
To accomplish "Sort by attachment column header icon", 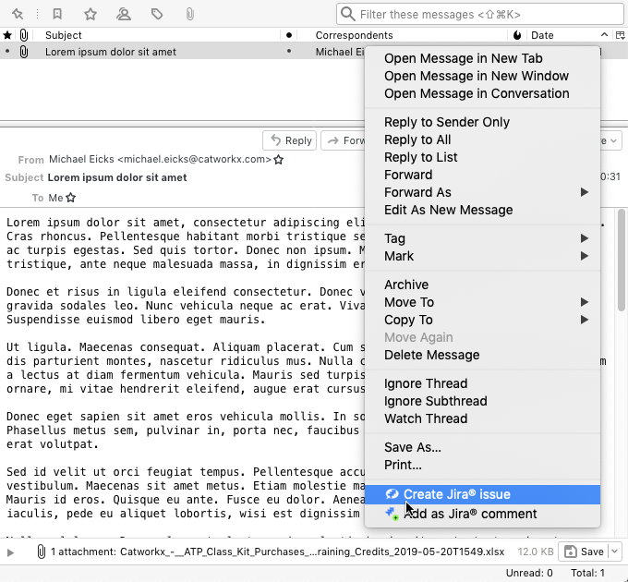I will 23,35.
